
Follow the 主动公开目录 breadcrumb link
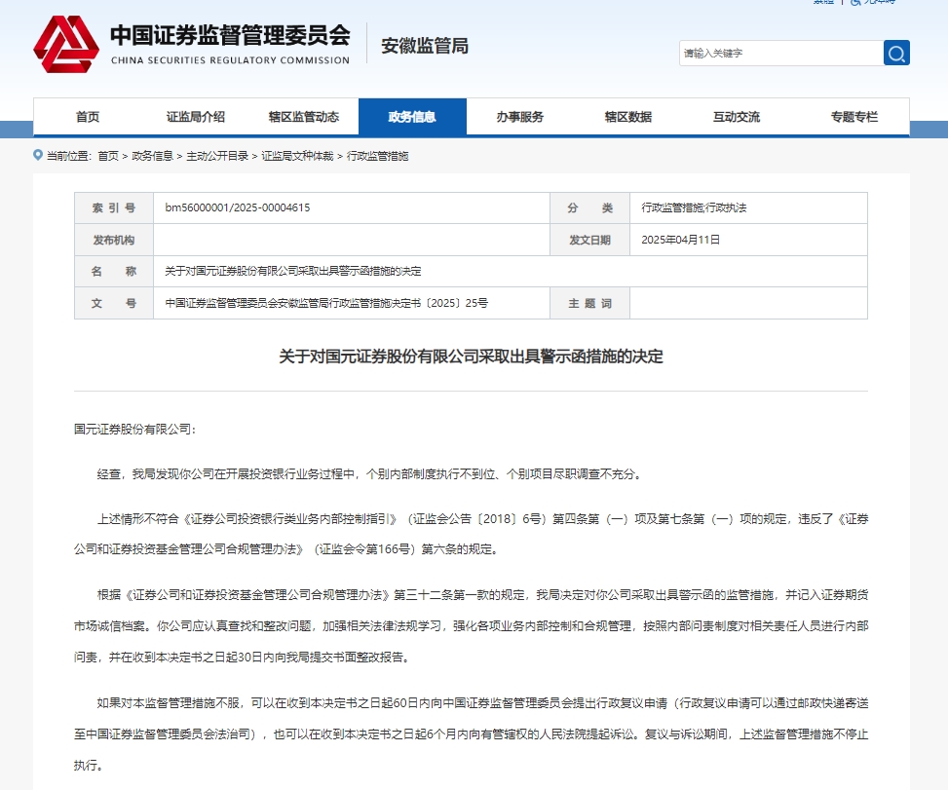pyautogui.click(x=217, y=156)
